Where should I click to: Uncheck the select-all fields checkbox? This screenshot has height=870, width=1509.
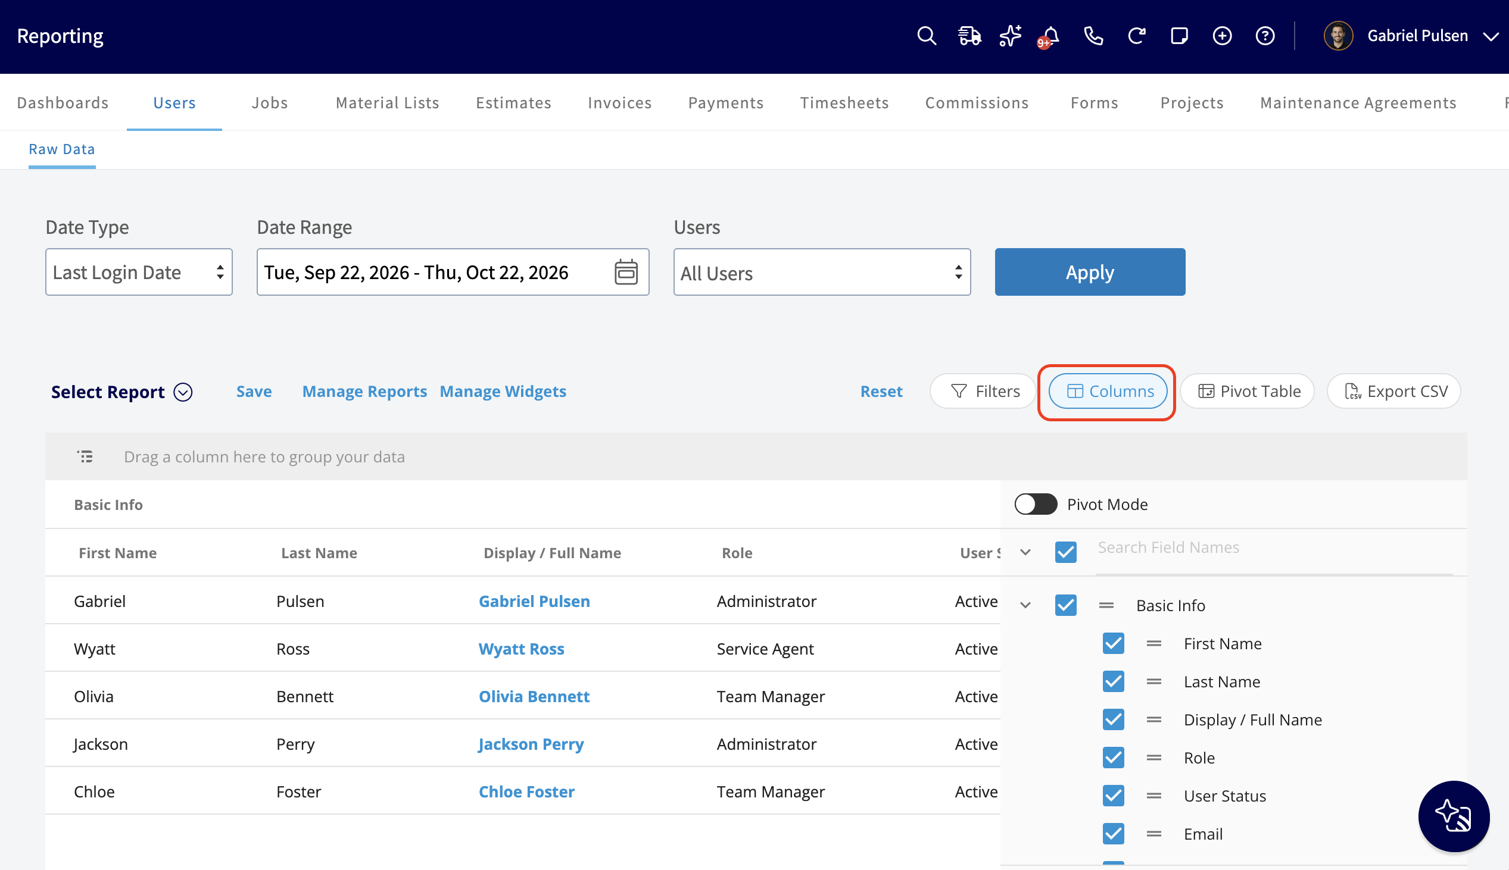[1065, 552]
